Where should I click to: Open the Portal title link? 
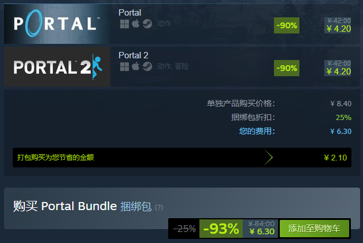129,13
